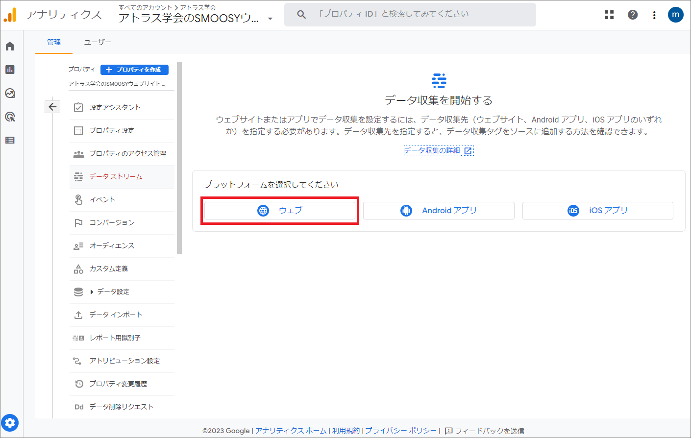The height and width of the screenshot is (438, 691).
Task: Click the iOS badge icon
Action: (573, 210)
